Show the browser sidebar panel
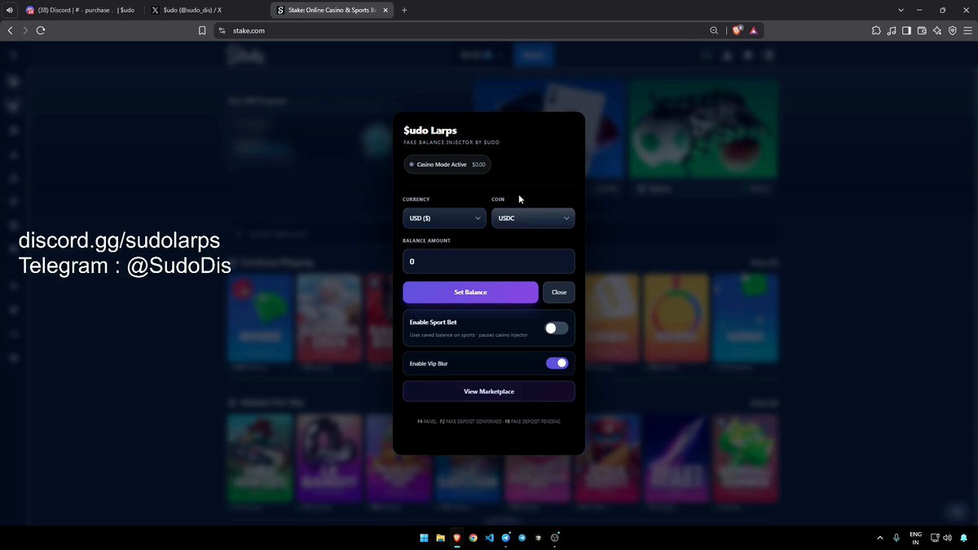Image resolution: width=978 pixels, height=550 pixels. [x=907, y=30]
